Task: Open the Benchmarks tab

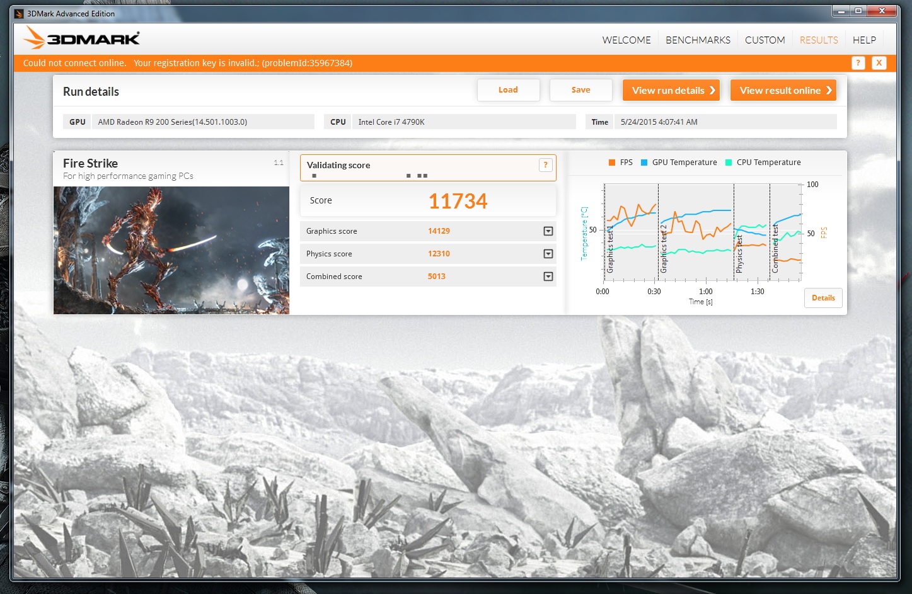Action: tap(698, 40)
